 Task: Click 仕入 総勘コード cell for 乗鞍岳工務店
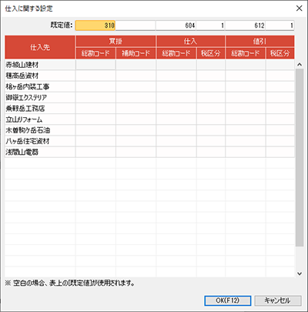point(176,109)
